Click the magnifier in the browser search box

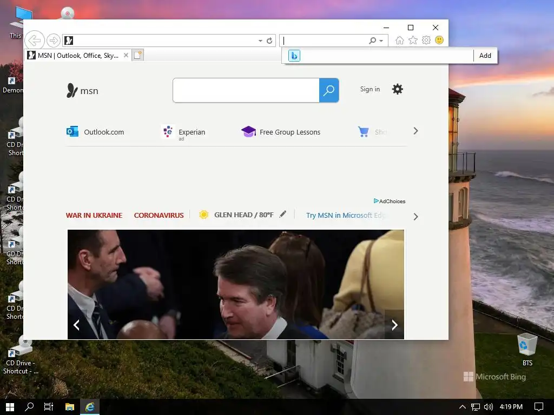pos(372,41)
